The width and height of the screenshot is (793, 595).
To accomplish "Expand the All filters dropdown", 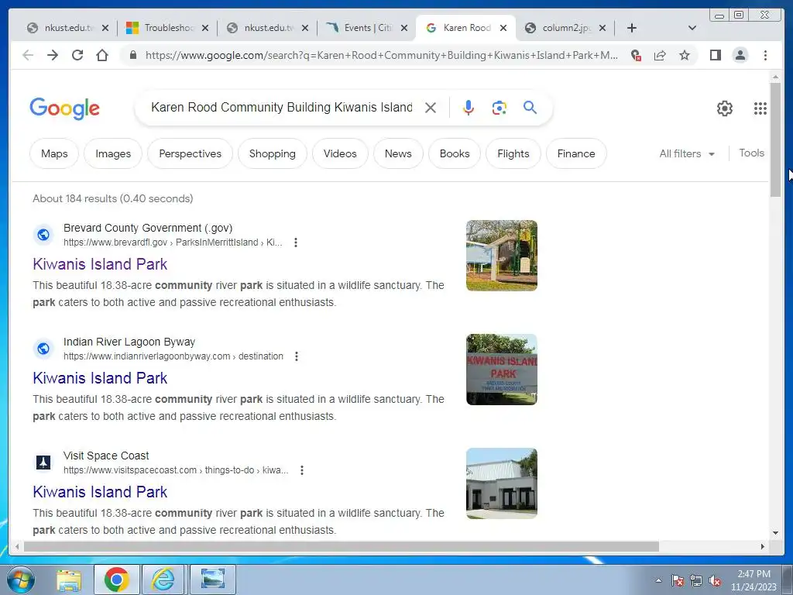I will pyautogui.click(x=686, y=153).
